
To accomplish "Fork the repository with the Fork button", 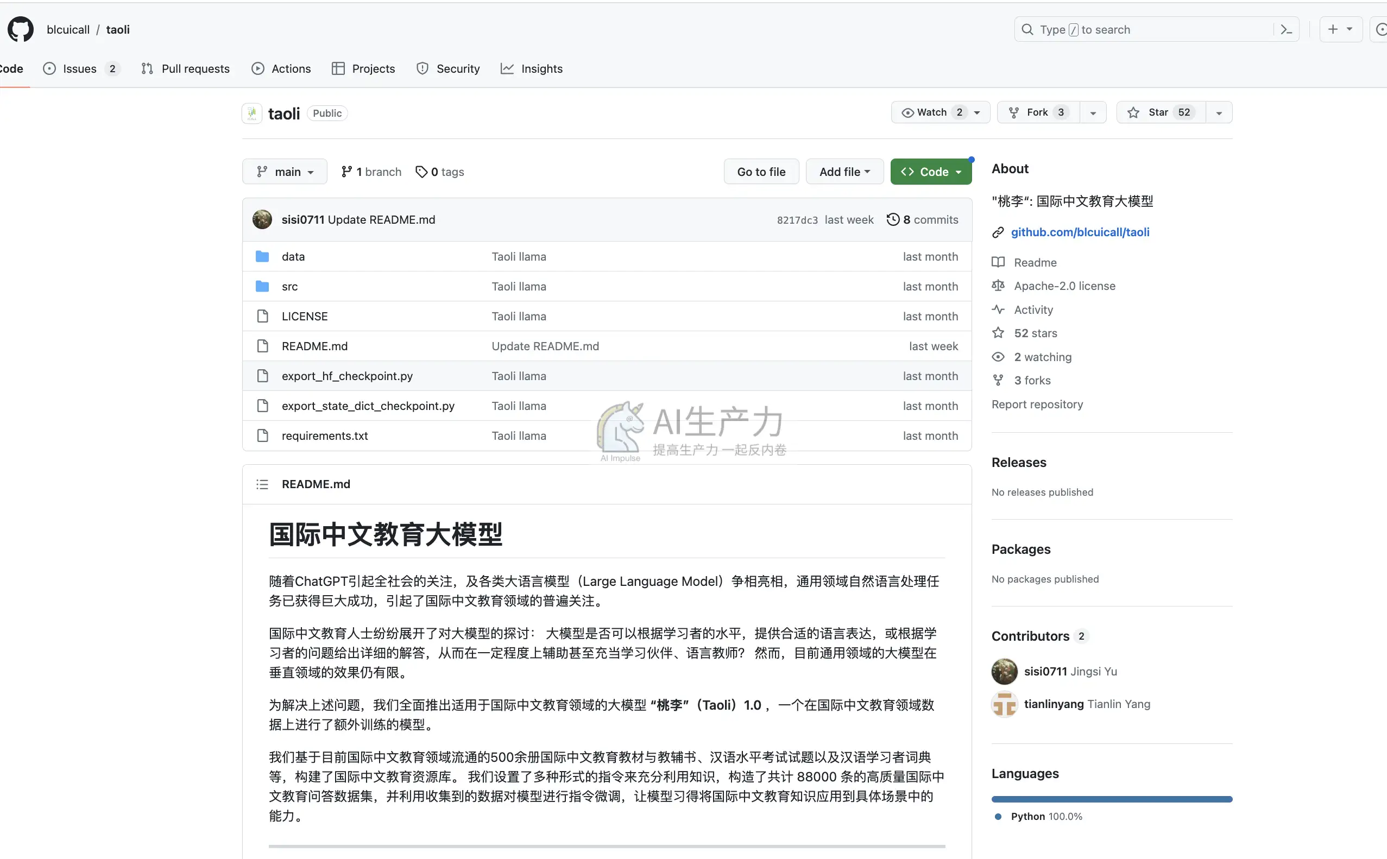I will point(1038,112).
